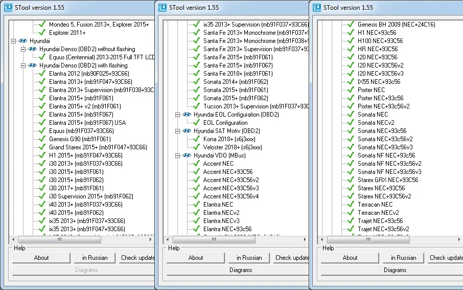Click checkmark beside Starex GRX NEC+93C56
Viewport: 463px width, 290px height.
(351, 180)
